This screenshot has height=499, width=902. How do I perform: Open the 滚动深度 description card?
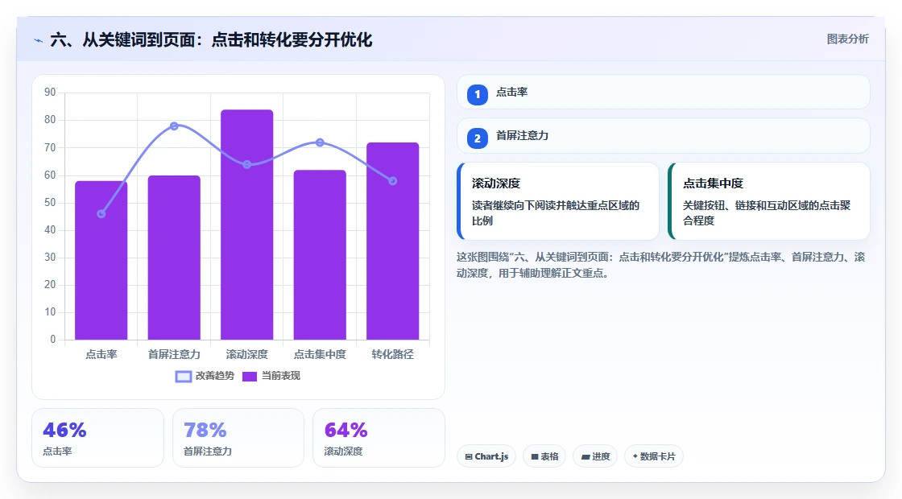pos(558,201)
